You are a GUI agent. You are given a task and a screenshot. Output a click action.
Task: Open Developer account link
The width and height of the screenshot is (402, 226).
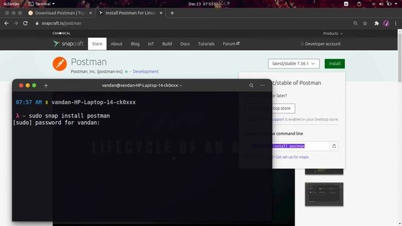click(320, 44)
